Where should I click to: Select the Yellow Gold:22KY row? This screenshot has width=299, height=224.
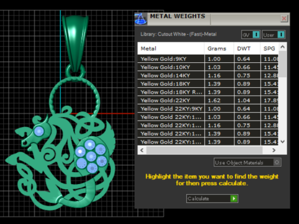(208, 100)
